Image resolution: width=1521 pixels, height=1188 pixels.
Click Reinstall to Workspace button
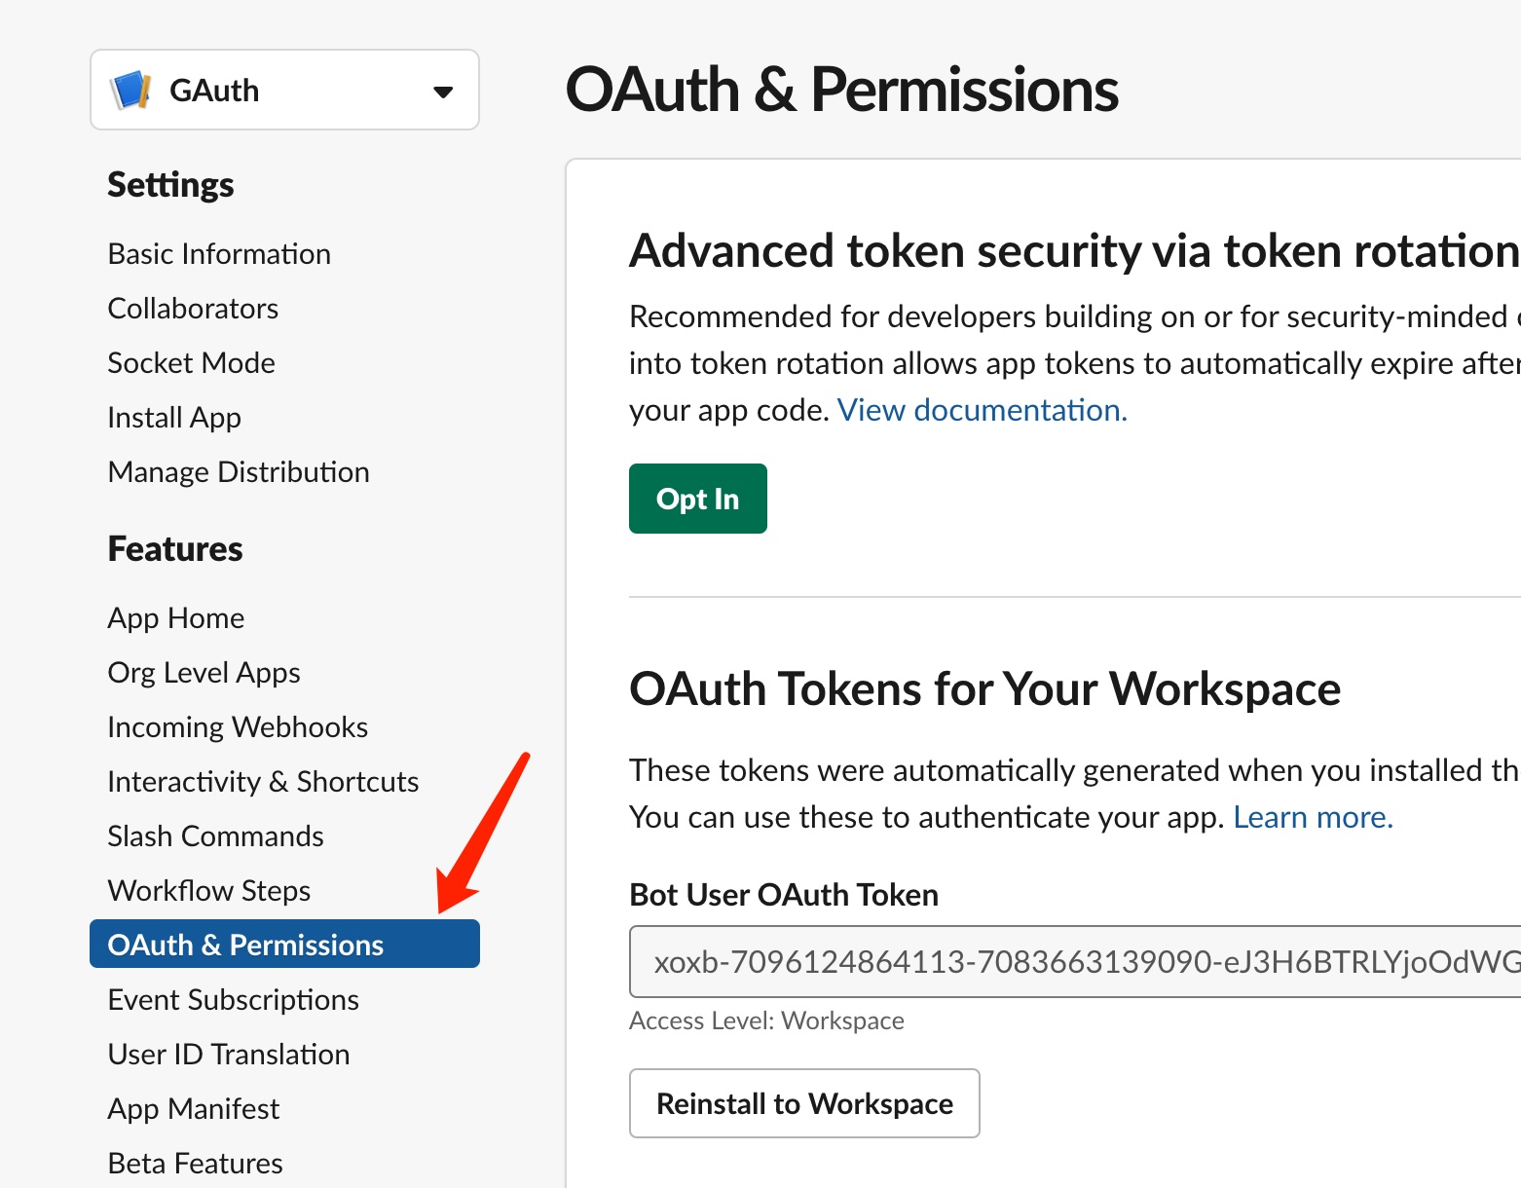tap(804, 1103)
